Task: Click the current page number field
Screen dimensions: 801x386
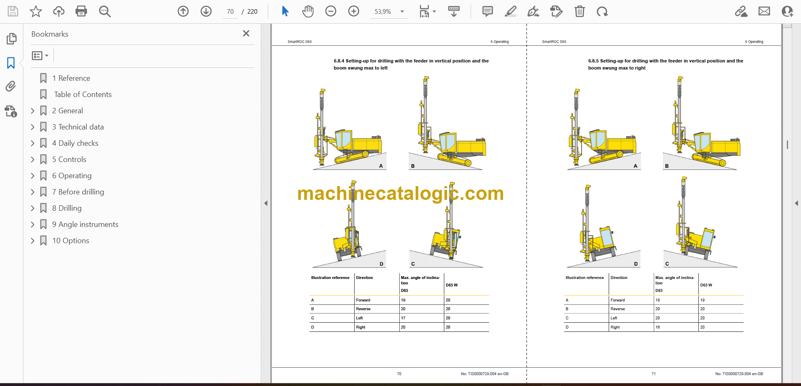Action: [x=230, y=12]
